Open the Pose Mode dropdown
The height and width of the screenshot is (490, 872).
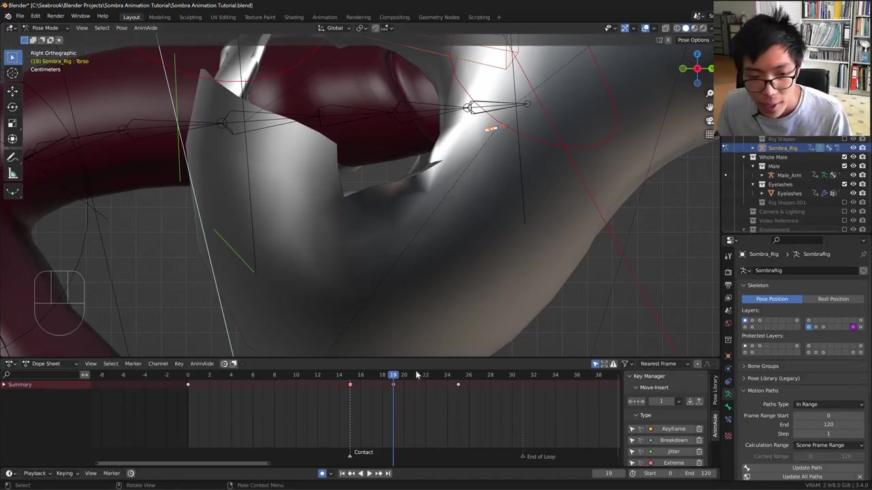(x=45, y=28)
